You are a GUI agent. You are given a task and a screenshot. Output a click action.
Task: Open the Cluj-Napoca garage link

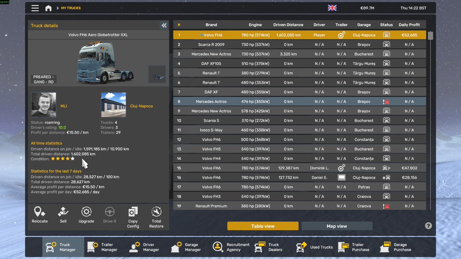141,106
